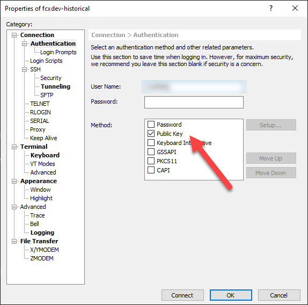308x305 pixels.
Task: Select the File Transfer category
Action: point(39,241)
